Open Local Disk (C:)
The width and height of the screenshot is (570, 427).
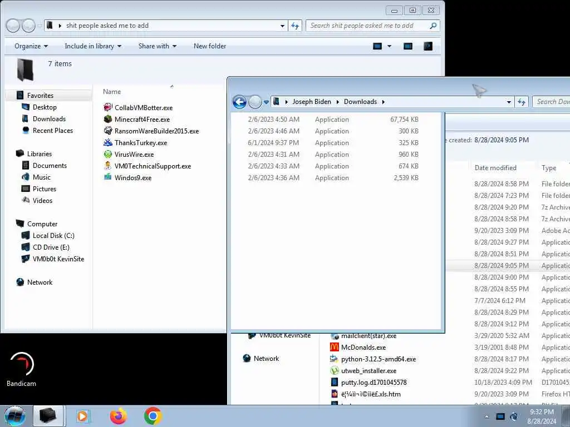click(53, 235)
